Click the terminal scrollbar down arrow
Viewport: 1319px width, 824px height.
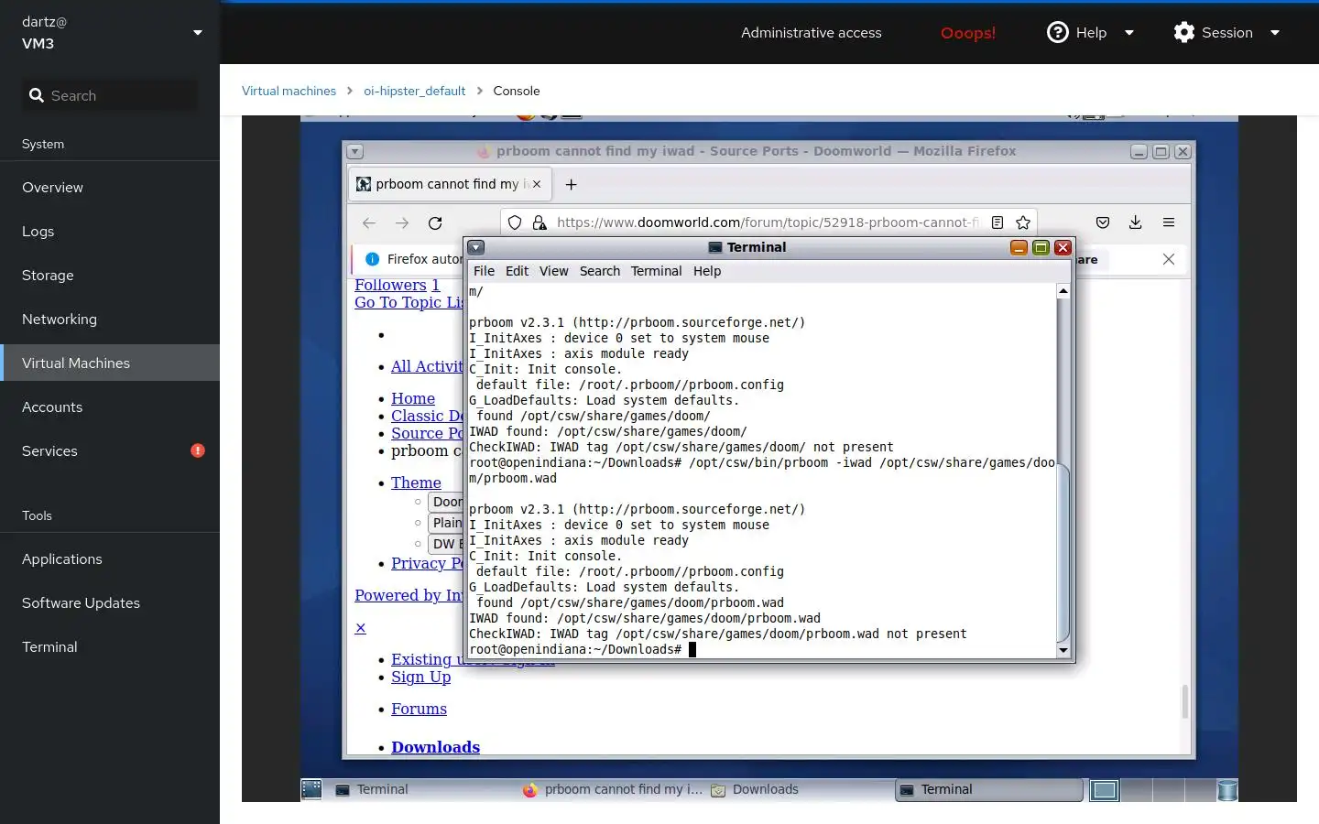coord(1063,650)
